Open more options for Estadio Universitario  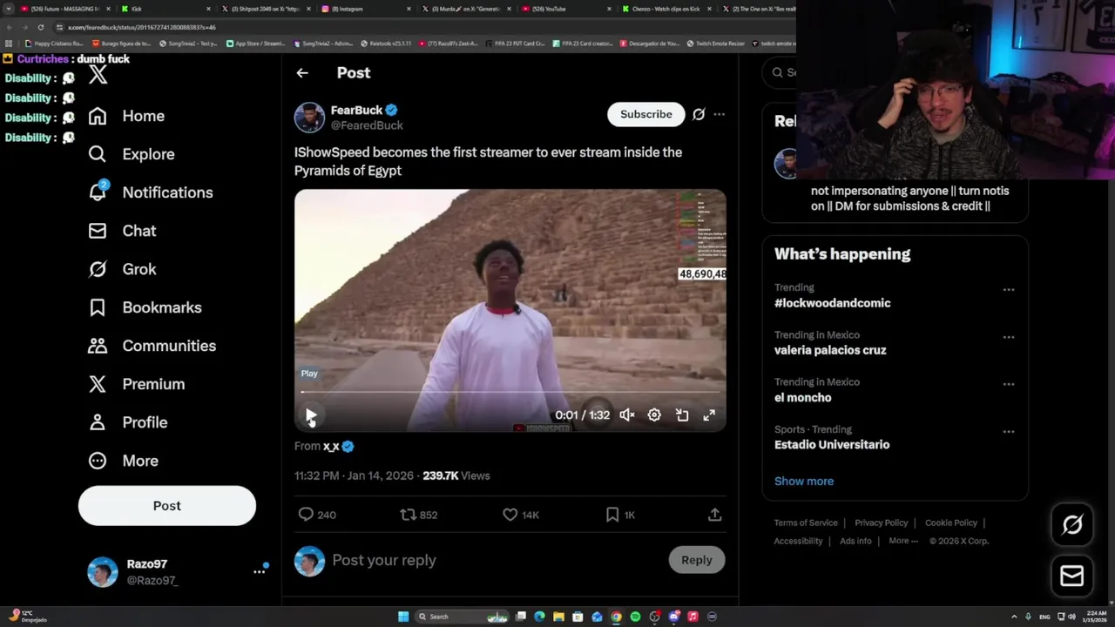pyautogui.click(x=1009, y=432)
